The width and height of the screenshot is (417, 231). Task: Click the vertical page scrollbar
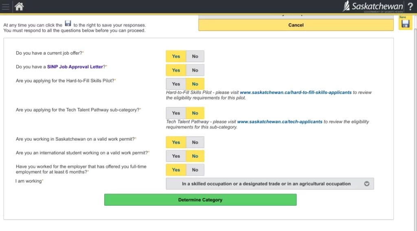point(415,122)
